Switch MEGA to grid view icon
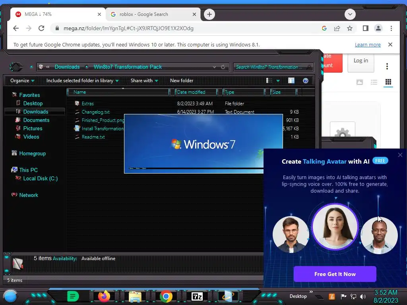407x305 pixels. pos(388,82)
